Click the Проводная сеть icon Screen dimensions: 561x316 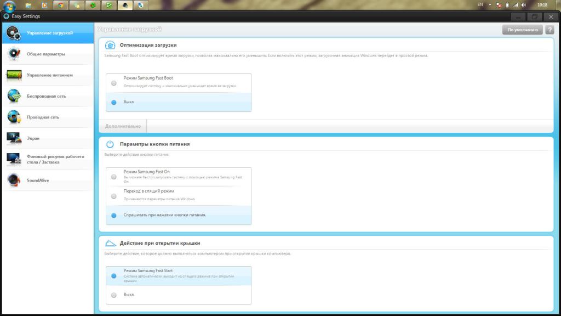tap(14, 117)
